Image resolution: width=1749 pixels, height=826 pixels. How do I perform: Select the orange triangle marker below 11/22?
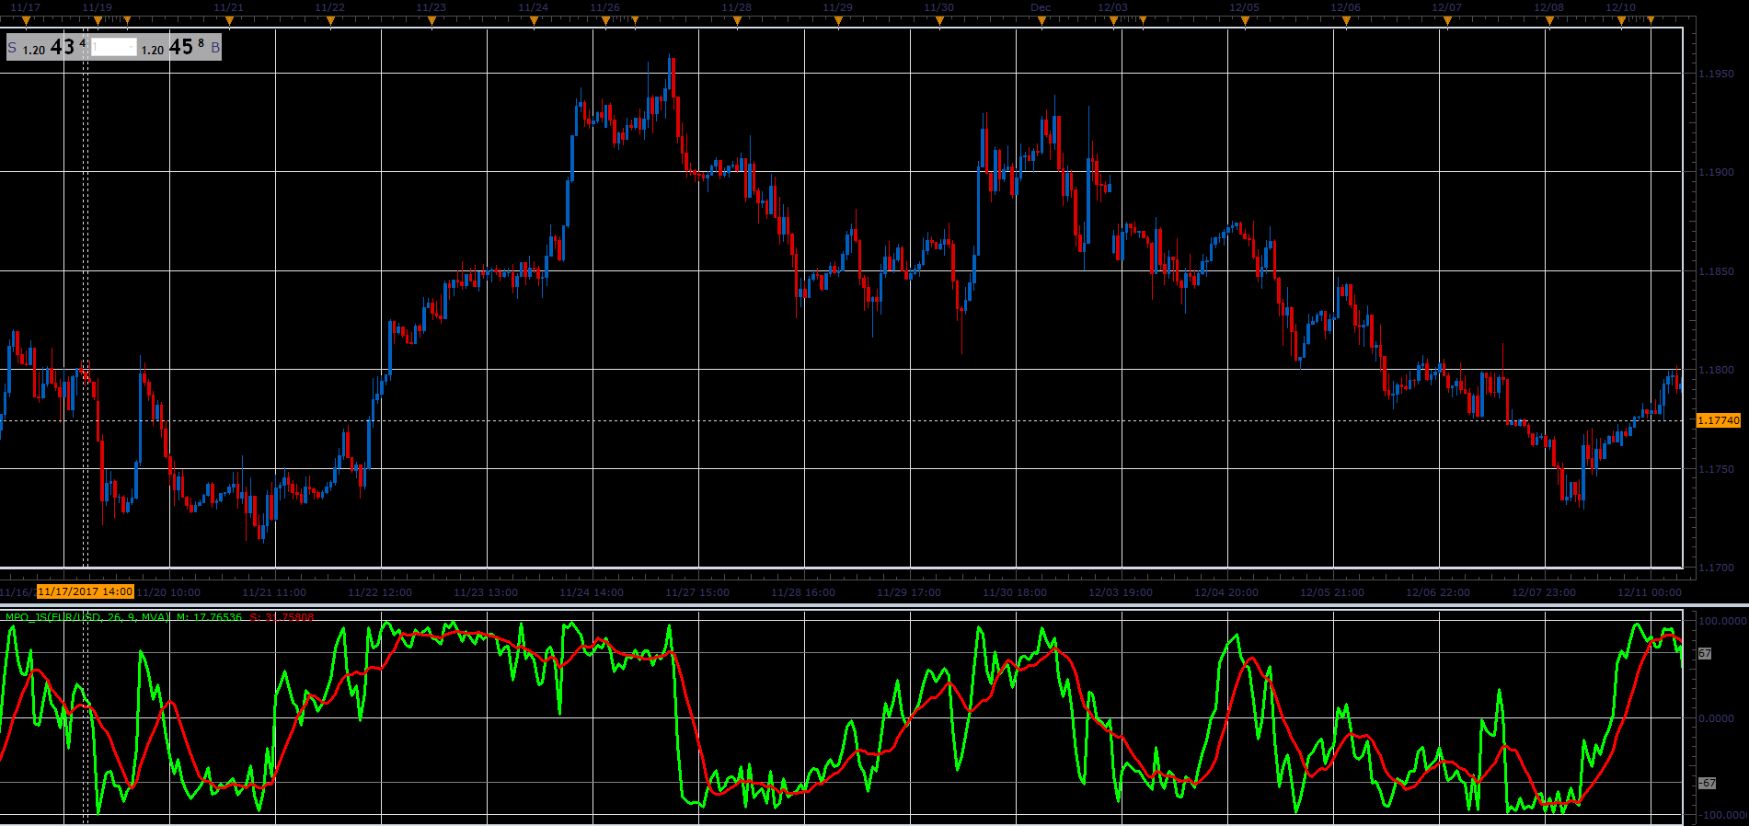pyautogui.click(x=330, y=20)
